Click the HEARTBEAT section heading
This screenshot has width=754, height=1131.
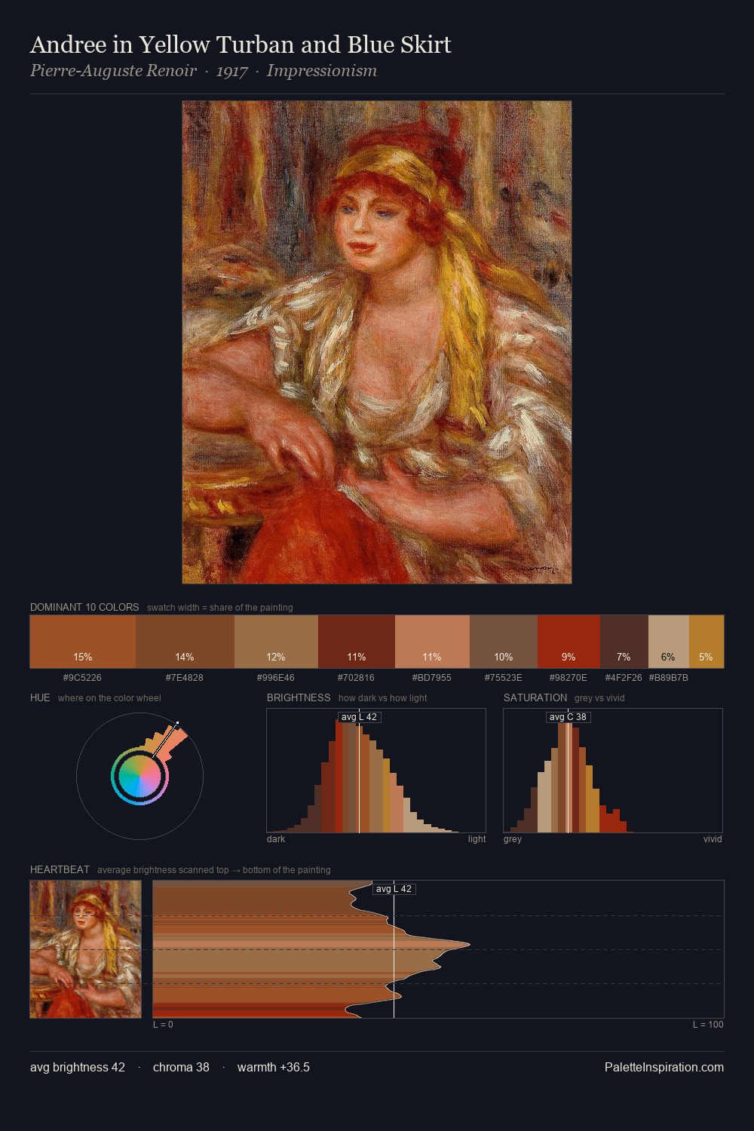[x=60, y=869]
